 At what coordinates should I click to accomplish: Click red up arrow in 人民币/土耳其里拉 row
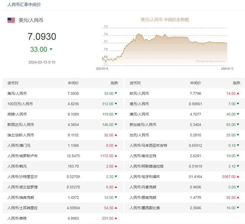[x=116, y=208]
